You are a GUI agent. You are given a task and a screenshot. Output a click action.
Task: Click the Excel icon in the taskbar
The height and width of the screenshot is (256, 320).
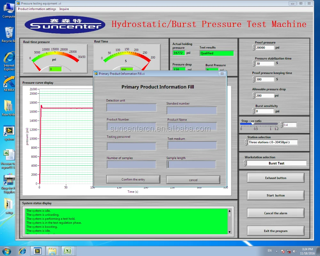pos(68,251)
